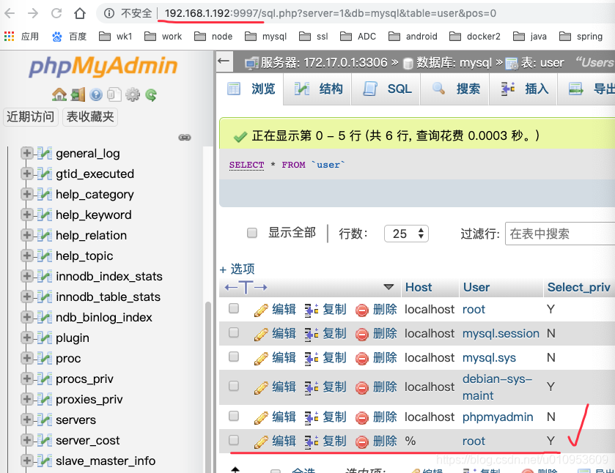
Task: Sort by the User column header
Action: (476, 287)
